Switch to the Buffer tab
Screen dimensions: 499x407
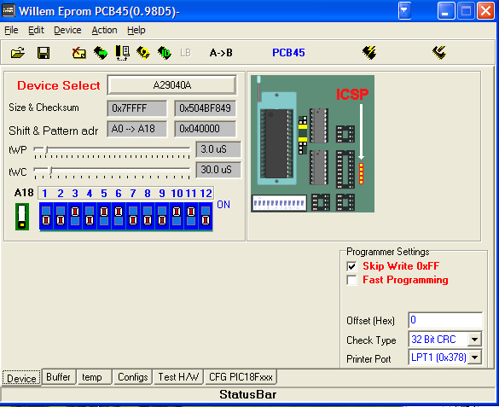pos(59,377)
